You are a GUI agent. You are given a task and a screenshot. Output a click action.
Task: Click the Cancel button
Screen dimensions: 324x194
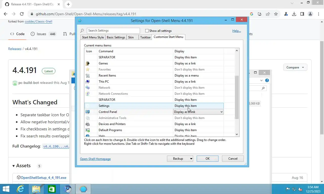pos(233,159)
